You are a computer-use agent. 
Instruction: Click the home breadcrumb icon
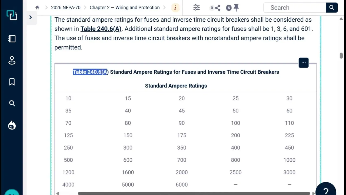37,8
